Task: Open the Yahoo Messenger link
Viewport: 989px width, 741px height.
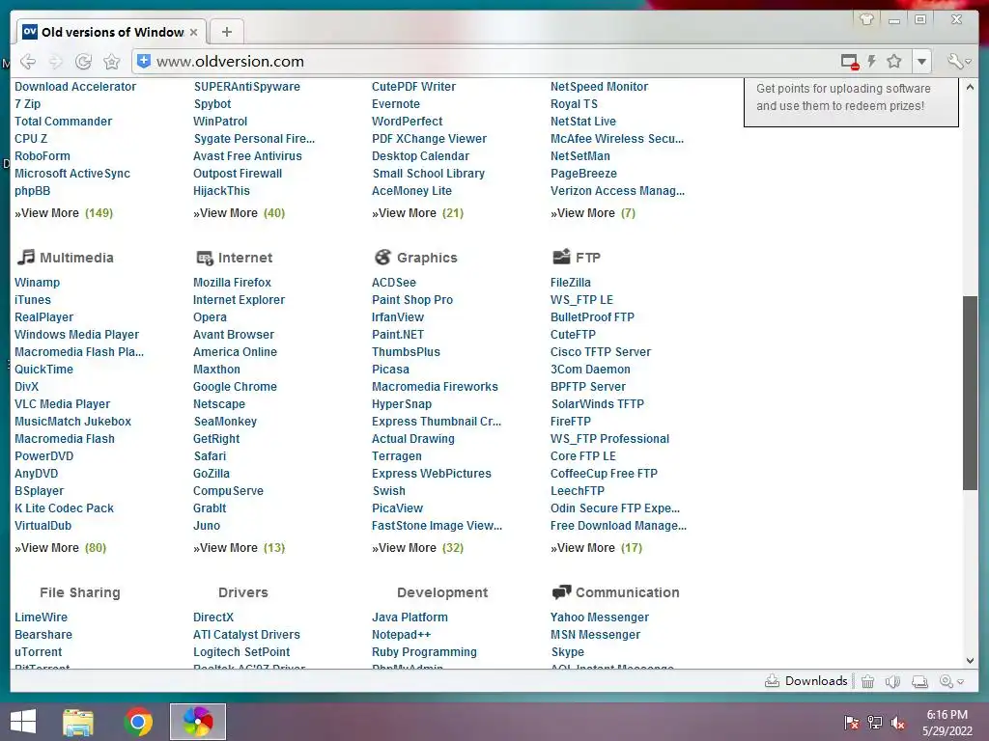Action: pyautogui.click(x=600, y=617)
